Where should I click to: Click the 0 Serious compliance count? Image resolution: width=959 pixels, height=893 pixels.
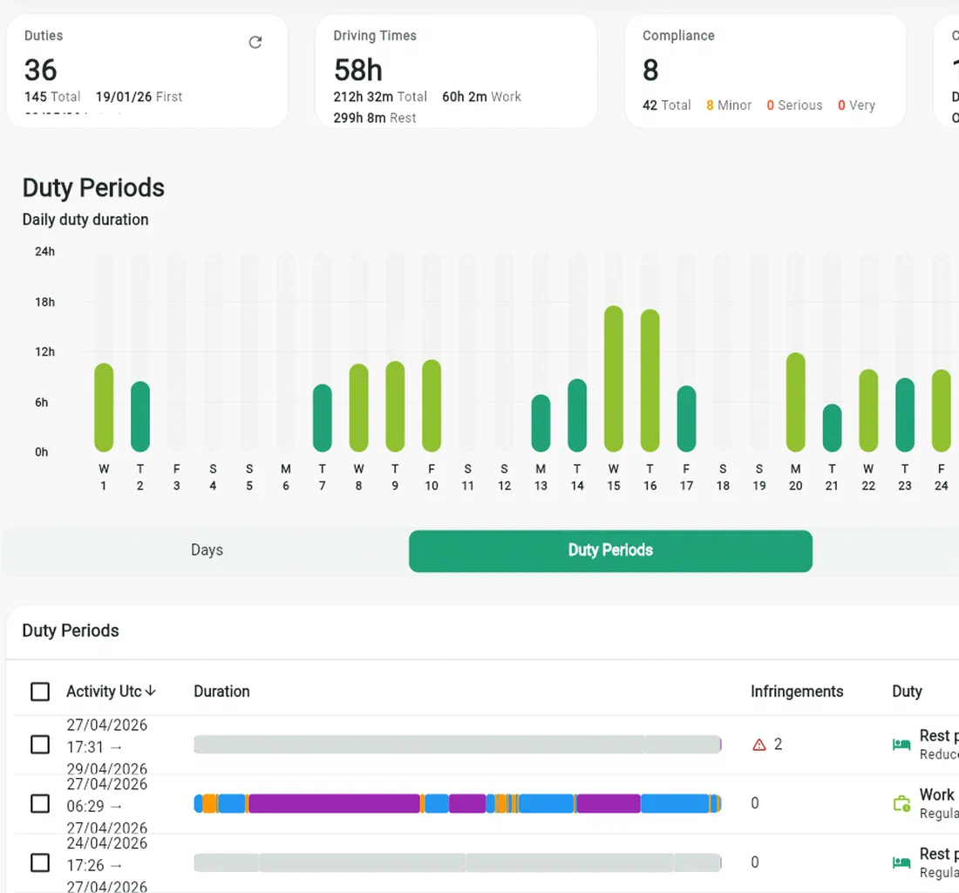click(794, 106)
